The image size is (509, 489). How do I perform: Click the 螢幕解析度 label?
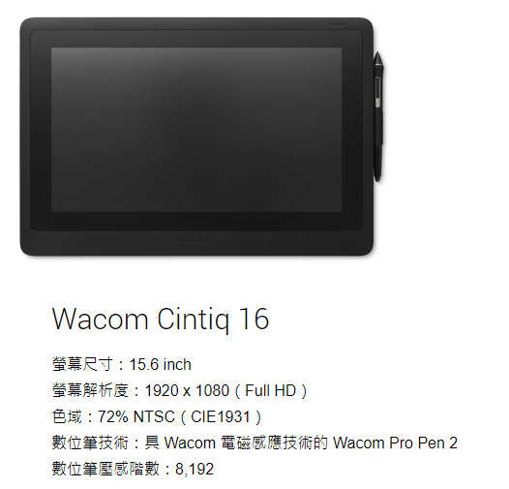pyautogui.click(x=91, y=390)
